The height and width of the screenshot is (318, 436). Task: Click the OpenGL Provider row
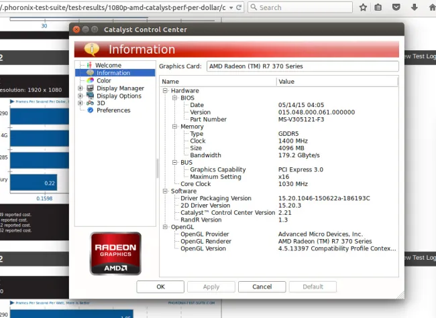(279, 234)
